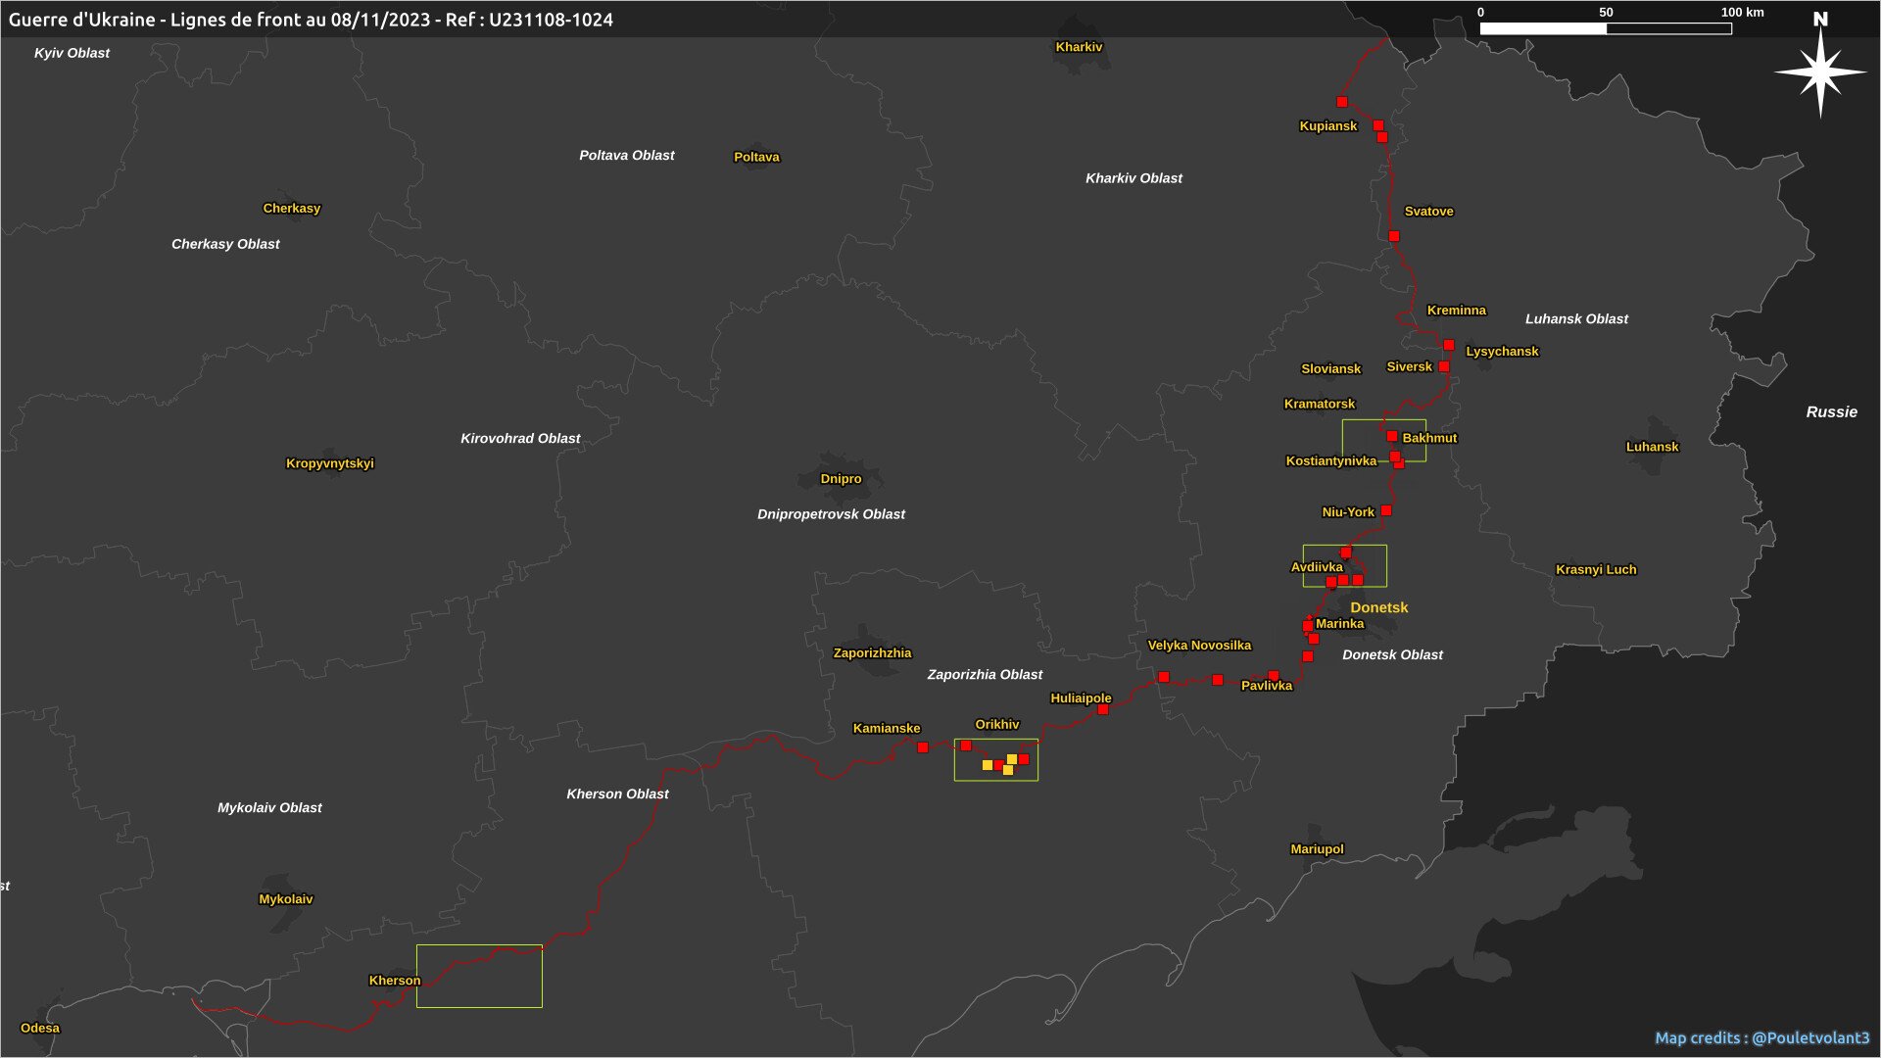This screenshot has height=1058, width=1881.
Task: Click the Marinka town label
Action: tap(1339, 623)
